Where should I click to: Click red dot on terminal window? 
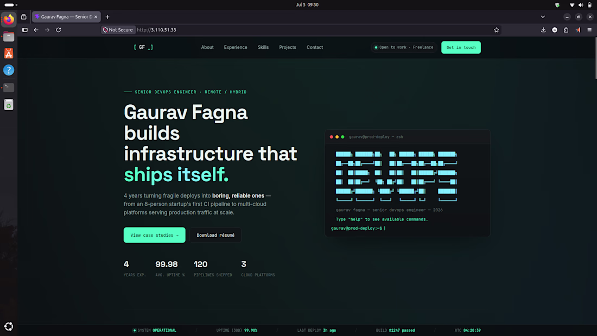[331, 137]
